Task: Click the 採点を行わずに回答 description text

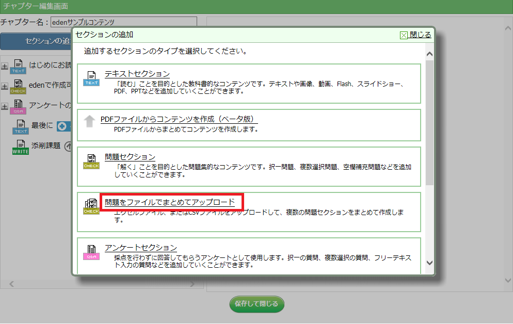Action: pyautogui.click(x=262, y=261)
